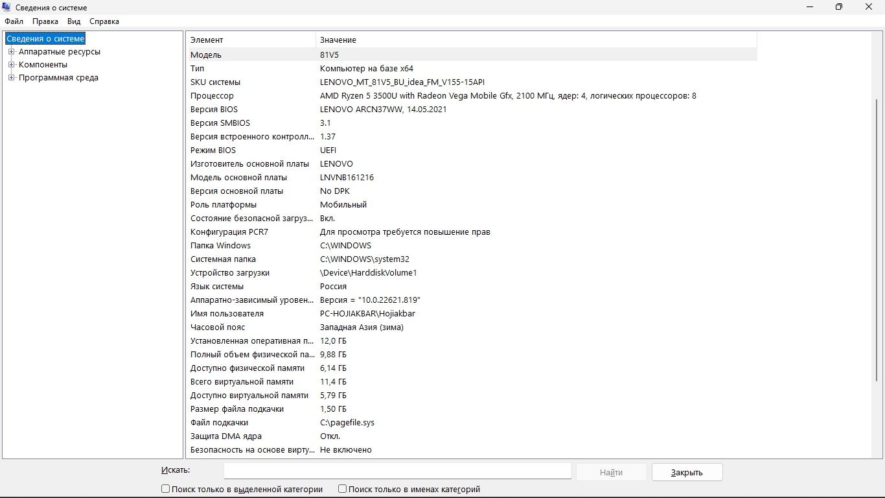Image resolution: width=885 pixels, height=498 pixels.
Task: Click the UEFI value
Action: point(328,150)
